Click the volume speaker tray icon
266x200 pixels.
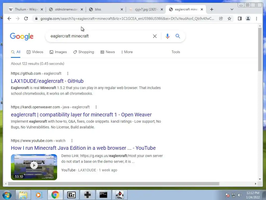240,195
